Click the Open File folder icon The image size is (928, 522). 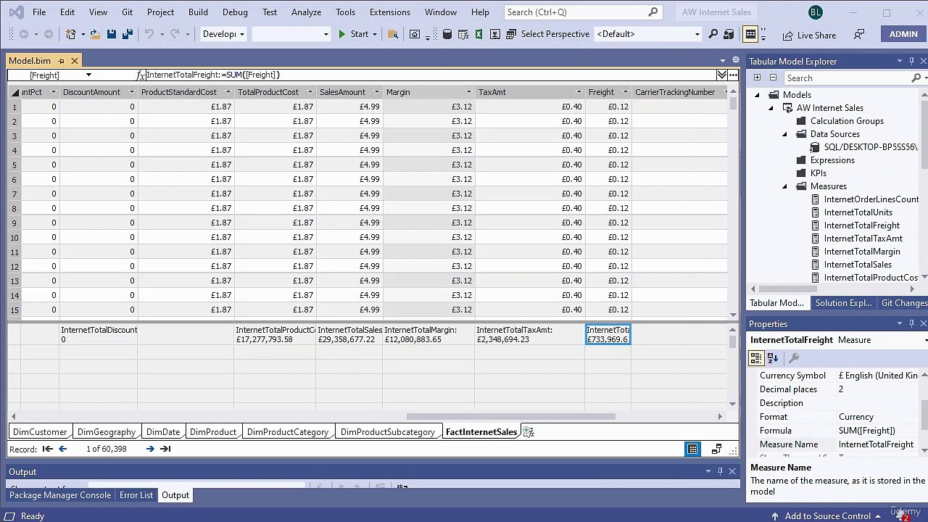95,34
